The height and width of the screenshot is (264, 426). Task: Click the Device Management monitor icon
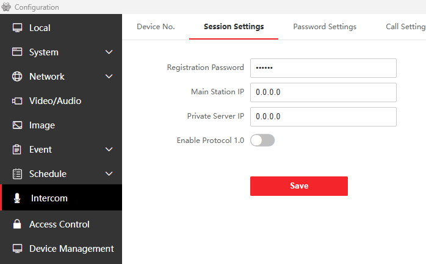[17, 249]
